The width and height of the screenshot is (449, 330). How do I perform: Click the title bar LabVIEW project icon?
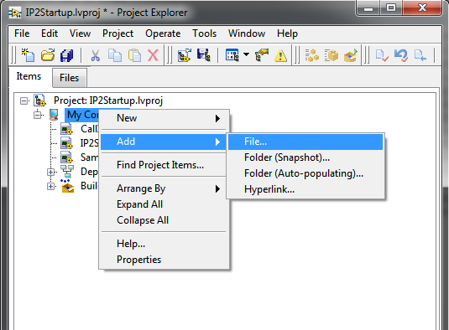[15, 13]
